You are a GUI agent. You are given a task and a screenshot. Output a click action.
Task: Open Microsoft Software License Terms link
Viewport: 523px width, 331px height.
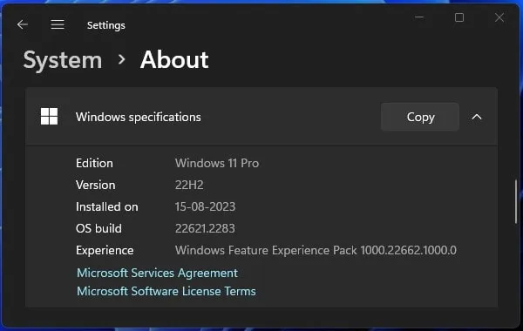click(166, 291)
